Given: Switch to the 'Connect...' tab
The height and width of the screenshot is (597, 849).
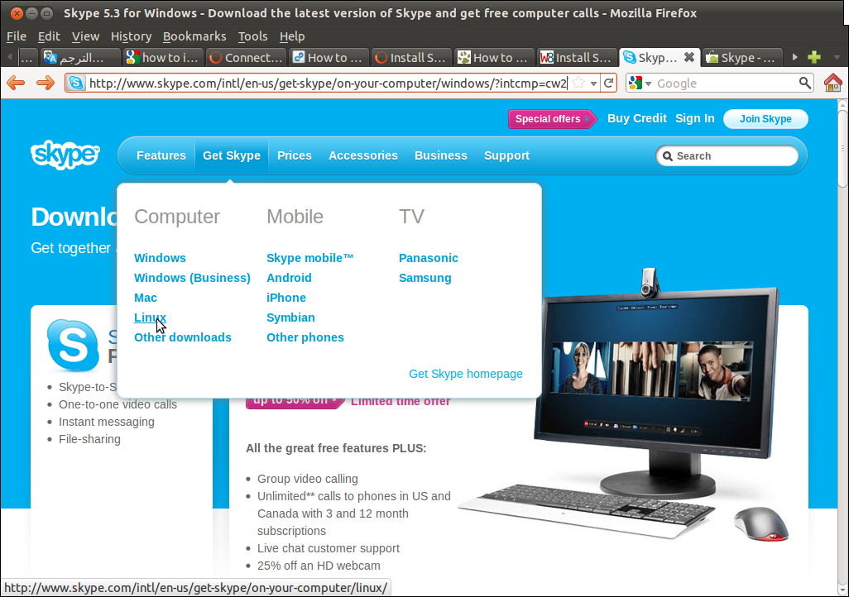Looking at the screenshot, I should (x=246, y=57).
